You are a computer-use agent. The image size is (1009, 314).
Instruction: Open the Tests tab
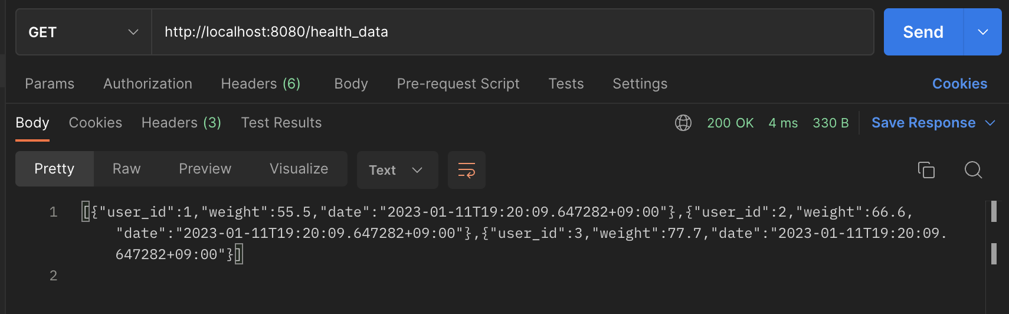[x=566, y=84]
